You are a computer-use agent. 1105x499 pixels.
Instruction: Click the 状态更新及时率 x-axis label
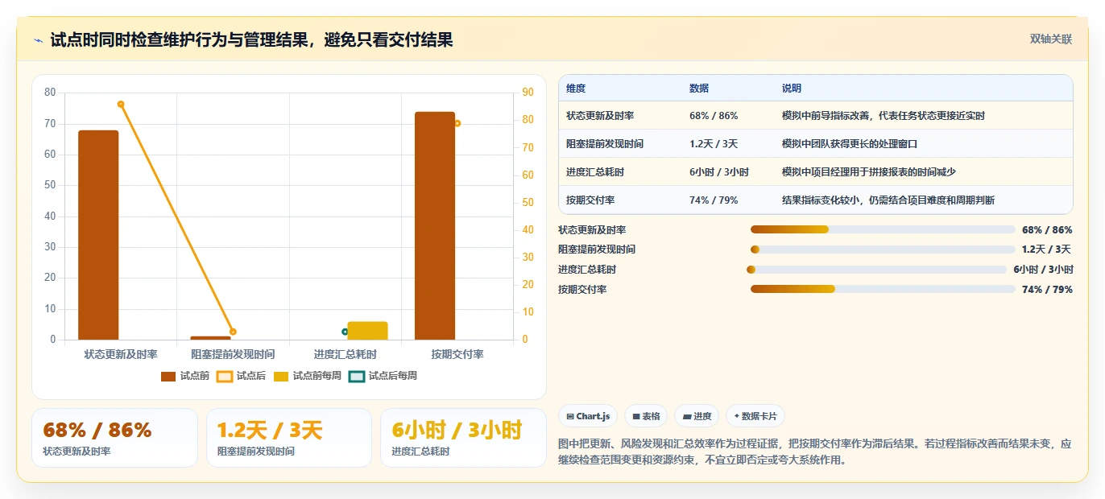(121, 354)
